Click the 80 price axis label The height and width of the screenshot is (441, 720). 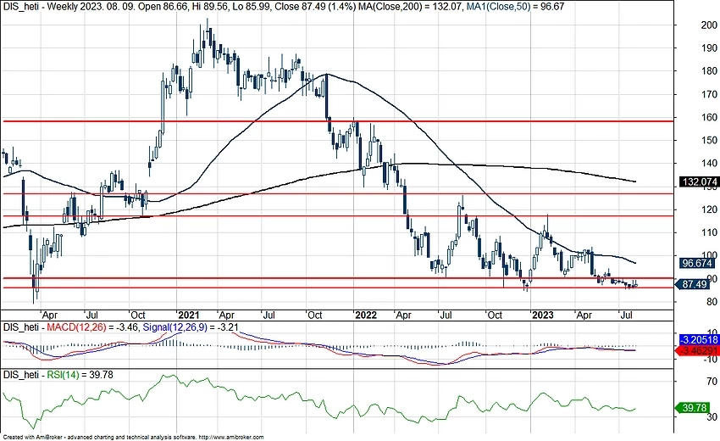pyautogui.click(x=712, y=302)
